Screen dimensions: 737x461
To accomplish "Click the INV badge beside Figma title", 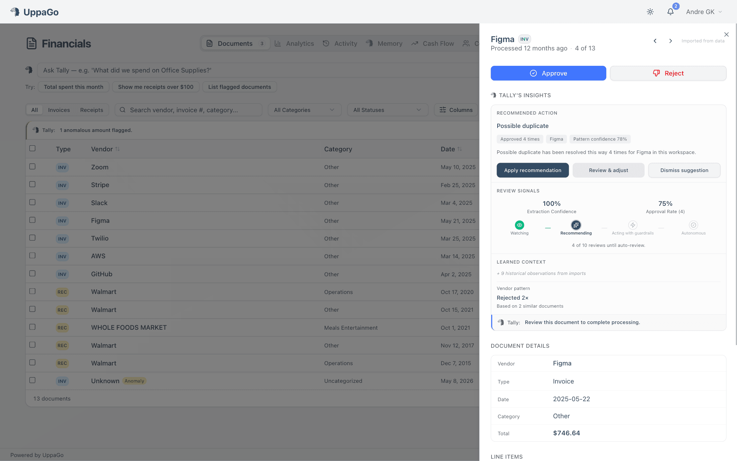I will 524,39.
